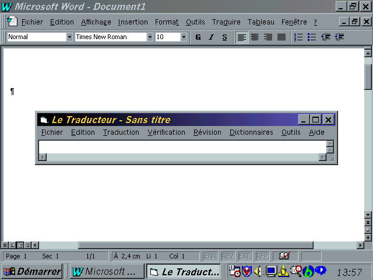Viewport: 373px width, 280px height.
Task: Click Word application icon in title bar
Action: click(6, 6)
